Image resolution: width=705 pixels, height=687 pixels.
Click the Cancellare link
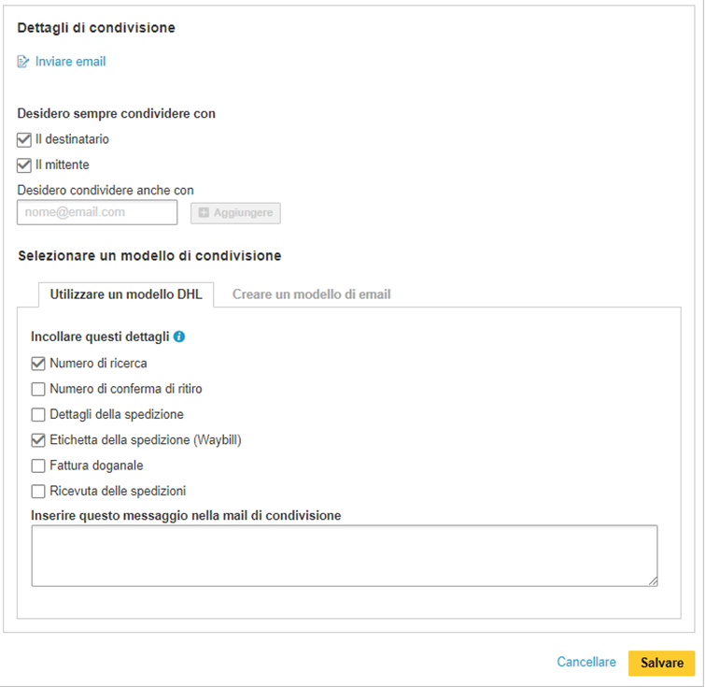[586, 662]
